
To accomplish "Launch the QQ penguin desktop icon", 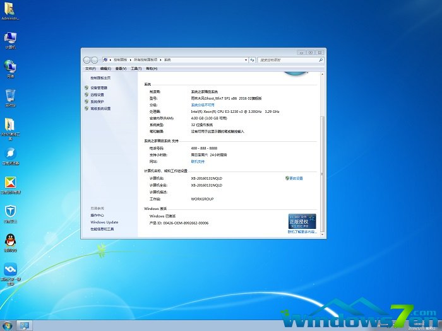I will 11,240.
